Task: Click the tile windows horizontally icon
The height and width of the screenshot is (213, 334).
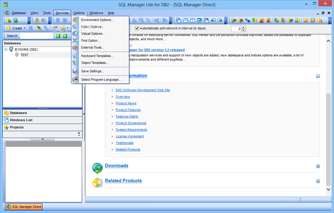Action: [186, 21]
